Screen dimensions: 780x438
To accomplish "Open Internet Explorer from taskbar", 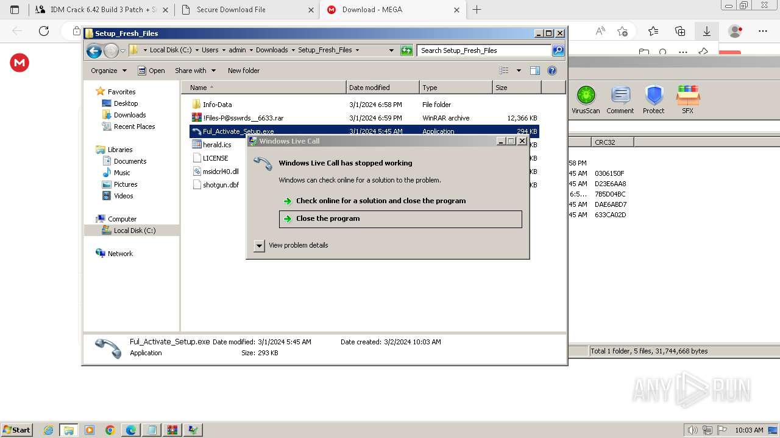I will (49, 430).
